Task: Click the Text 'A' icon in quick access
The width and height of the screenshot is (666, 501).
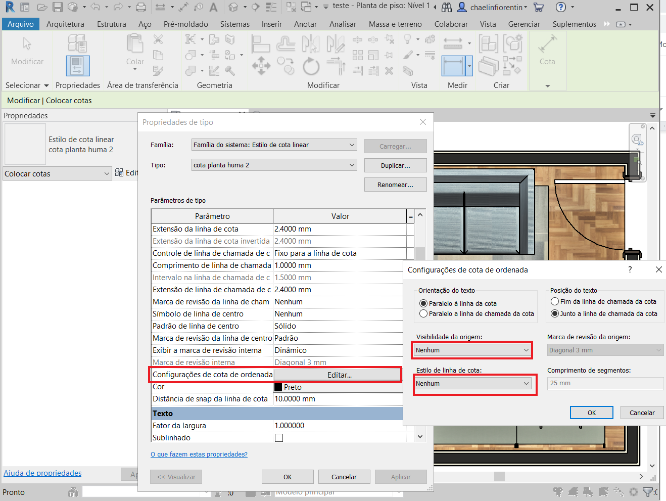Action: (x=213, y=7)
